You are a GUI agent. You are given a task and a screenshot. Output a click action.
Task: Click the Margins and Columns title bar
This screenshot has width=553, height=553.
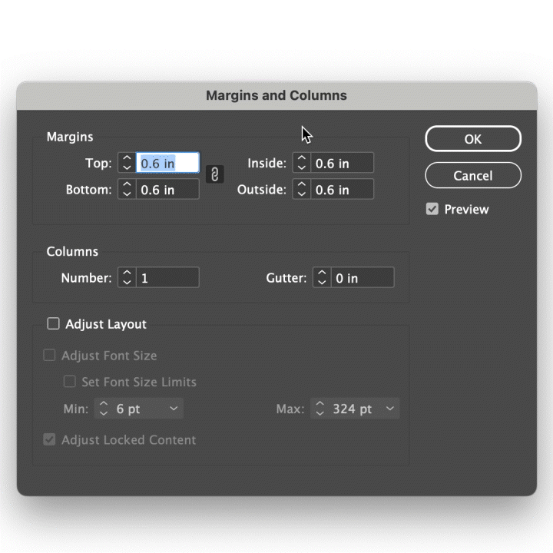[276, 95]
